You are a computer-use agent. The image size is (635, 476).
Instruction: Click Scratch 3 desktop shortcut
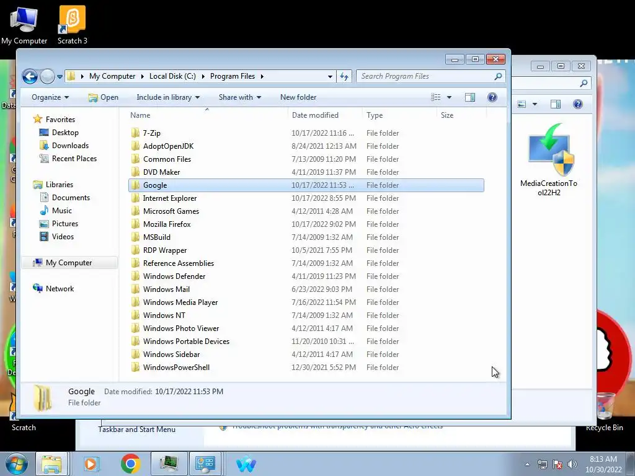tap(72, 24)
